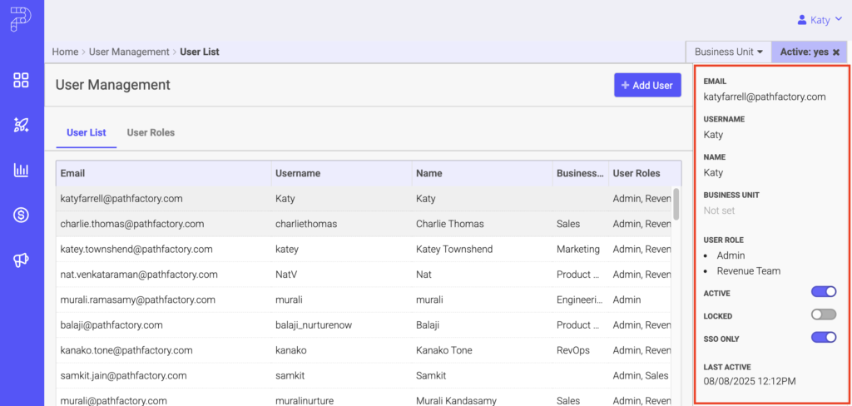The height and width of the screenshot is (406, 852).
Task: Go to Home breadcrumb link
Action: pyautogui.click(x=65, y=52)
